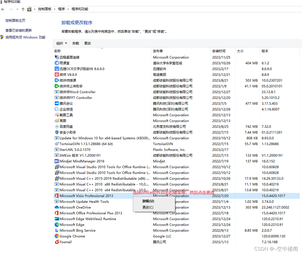
Task: Select 程序 breadcrumb in address bar
Action: pyautogui.click(x=61, y=9)
